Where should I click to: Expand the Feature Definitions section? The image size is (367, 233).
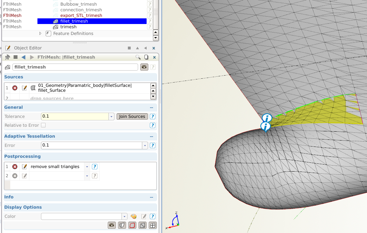pyautogui.click(x=41, y=33)
